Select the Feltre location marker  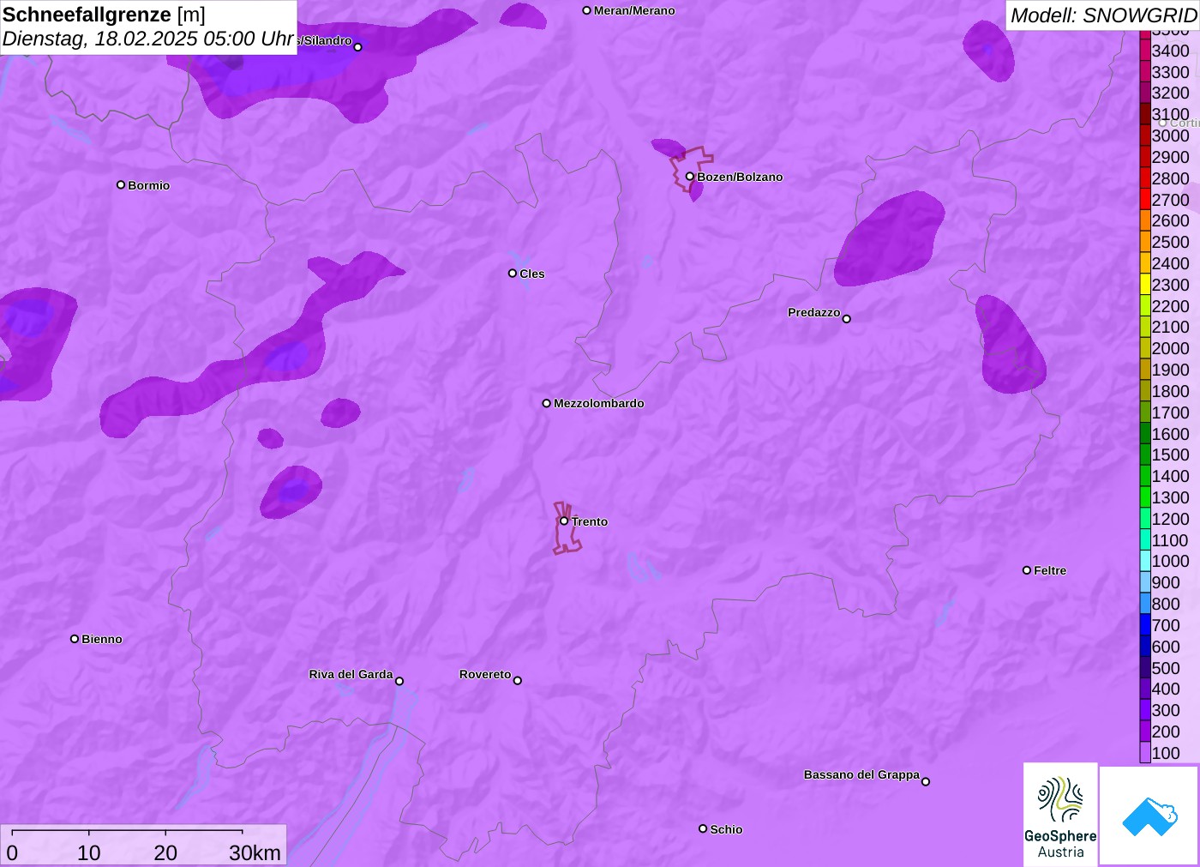[x=1027, y=570]
